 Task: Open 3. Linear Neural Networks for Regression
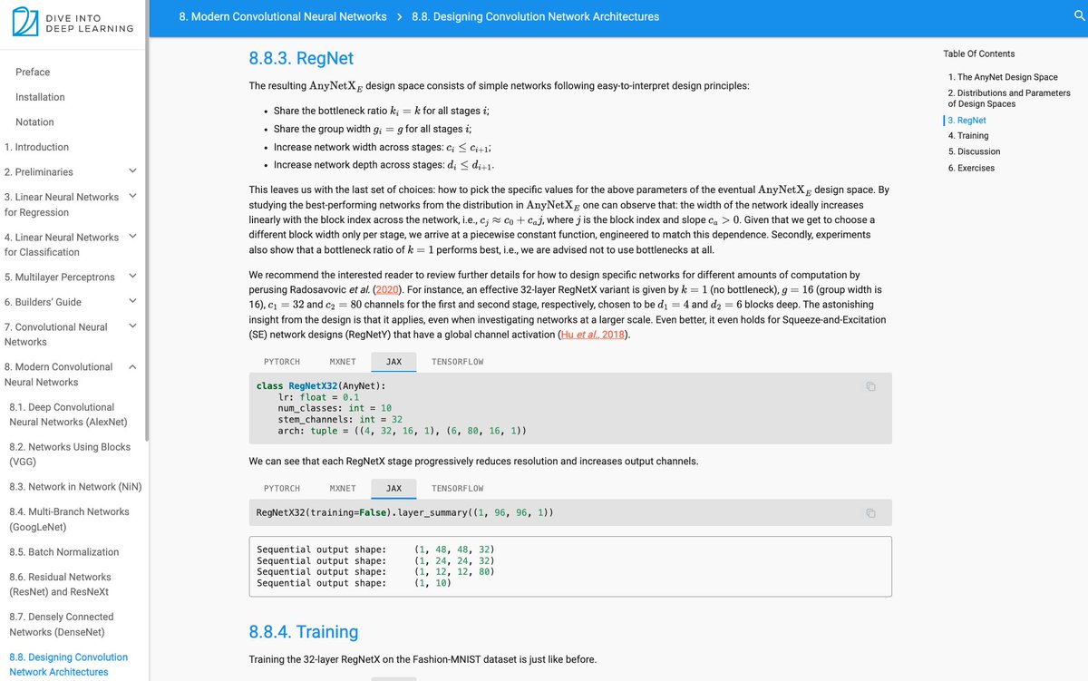[x=61, y=204]
